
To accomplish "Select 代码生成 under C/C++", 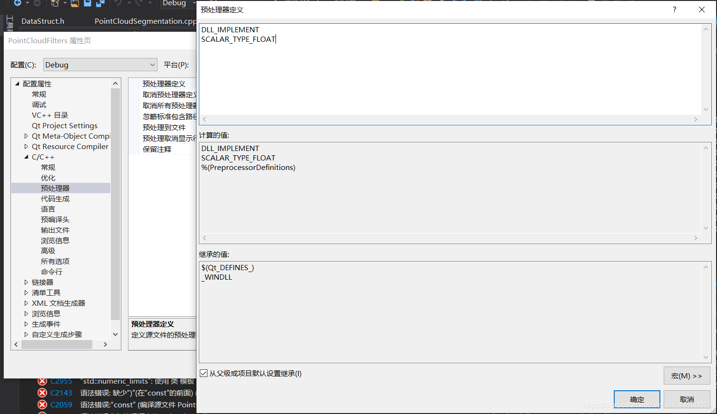I will (55, 198).
